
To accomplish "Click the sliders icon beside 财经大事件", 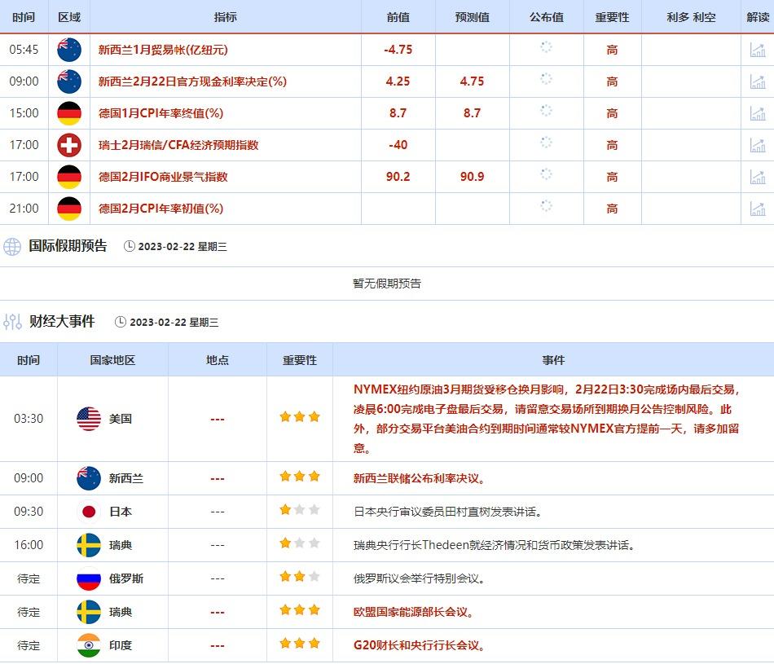I will pos(12,322).
